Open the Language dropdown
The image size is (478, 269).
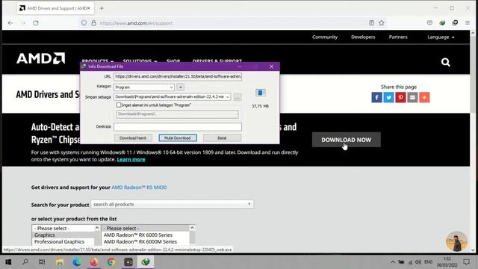click(x=441, y=37)
